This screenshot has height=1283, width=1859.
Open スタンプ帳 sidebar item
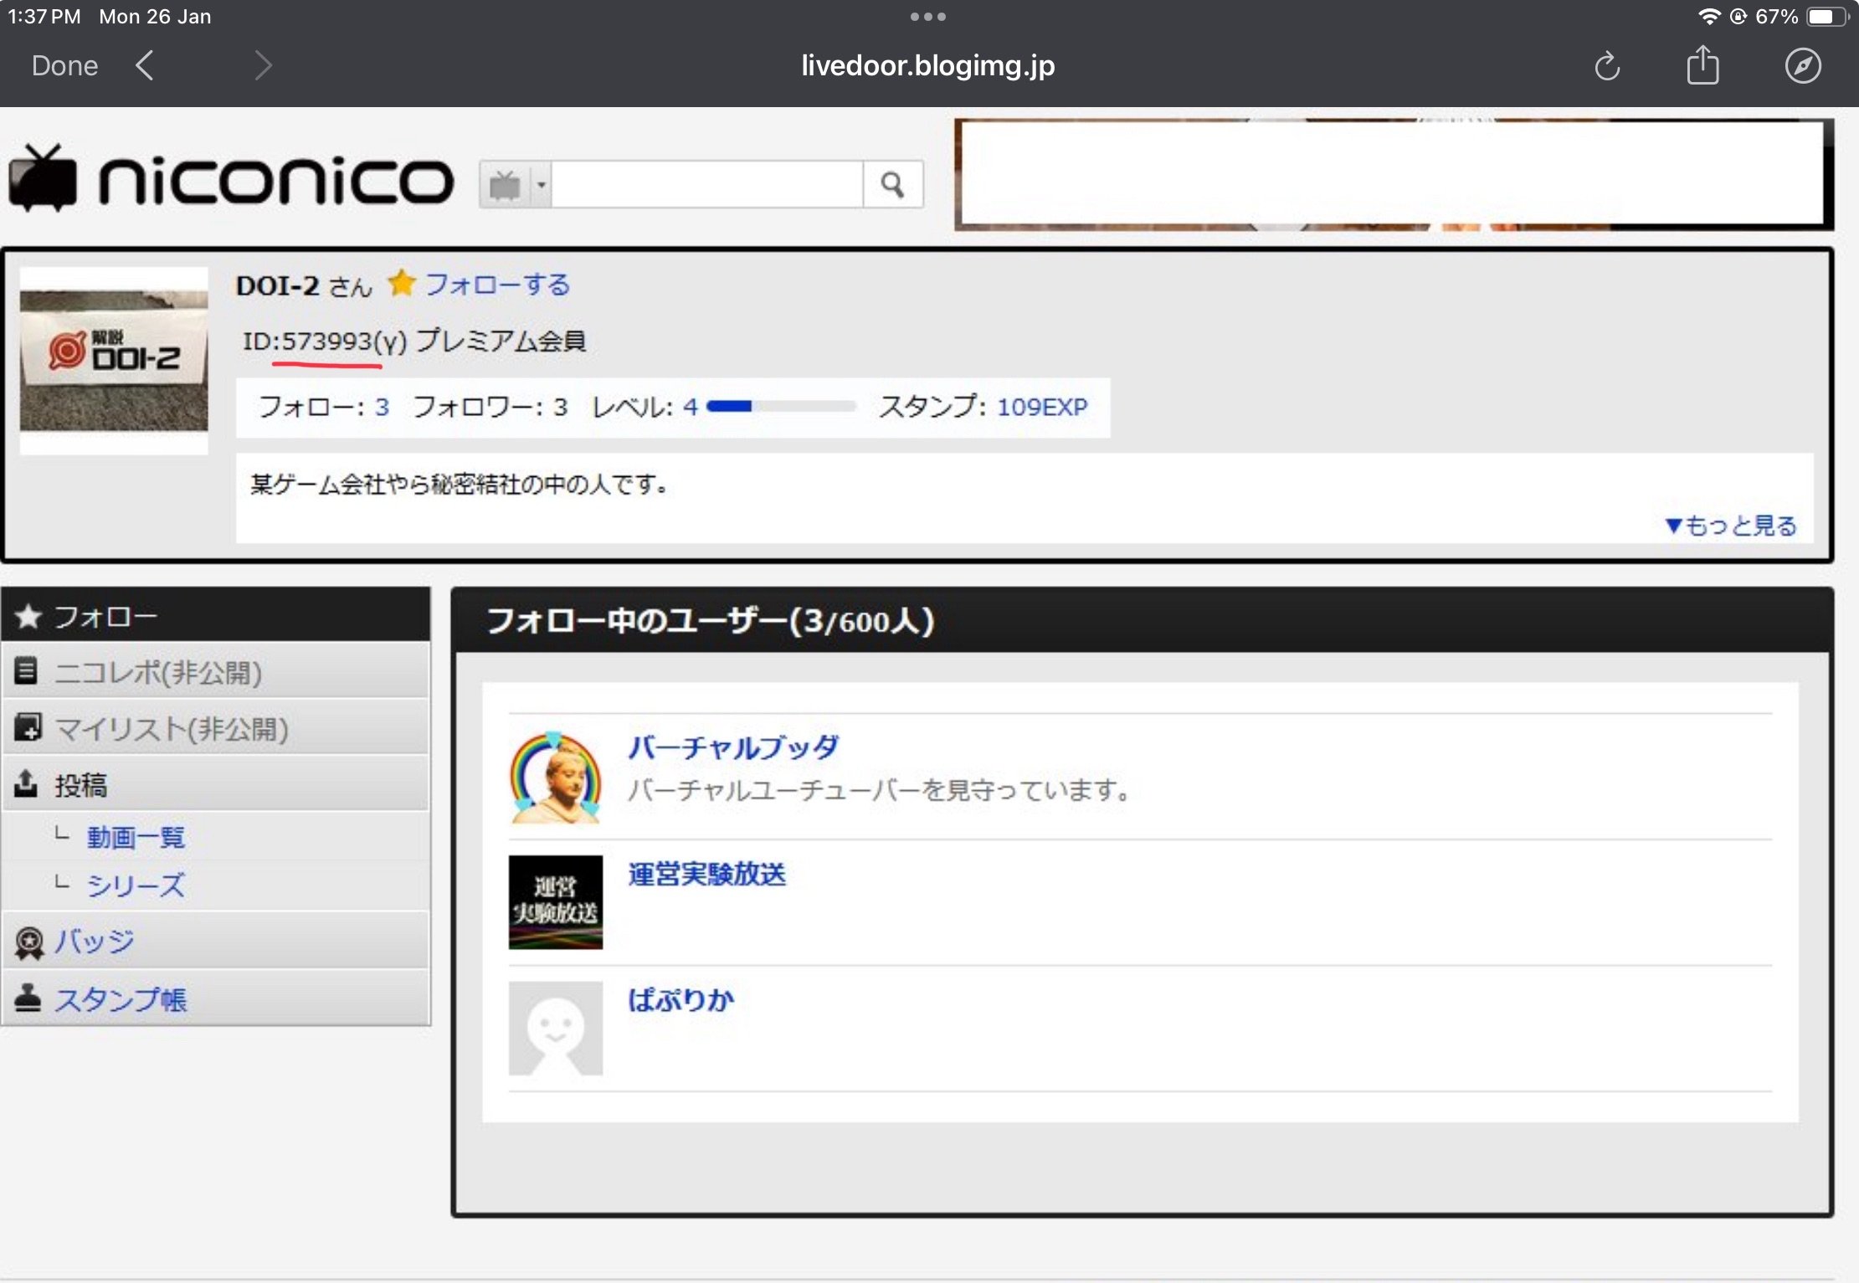click(121, 998)
